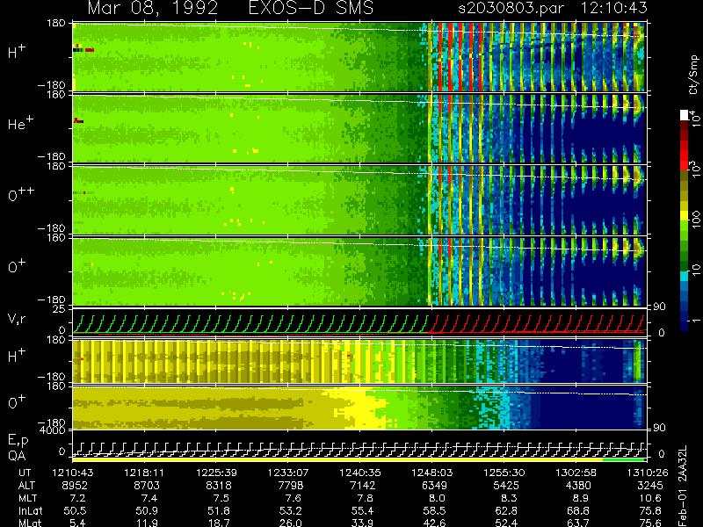703x527 pixels.
Task: Click the "Ct/Smp" colorbar unit label
Action: coord(693,75)
